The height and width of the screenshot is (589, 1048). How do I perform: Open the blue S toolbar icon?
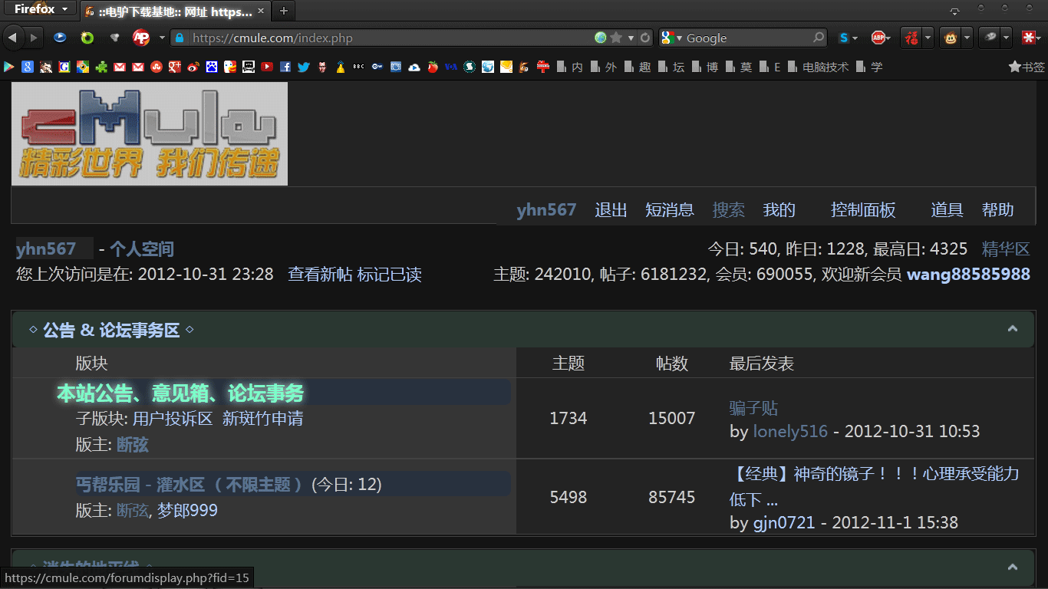tap(843, 38)
